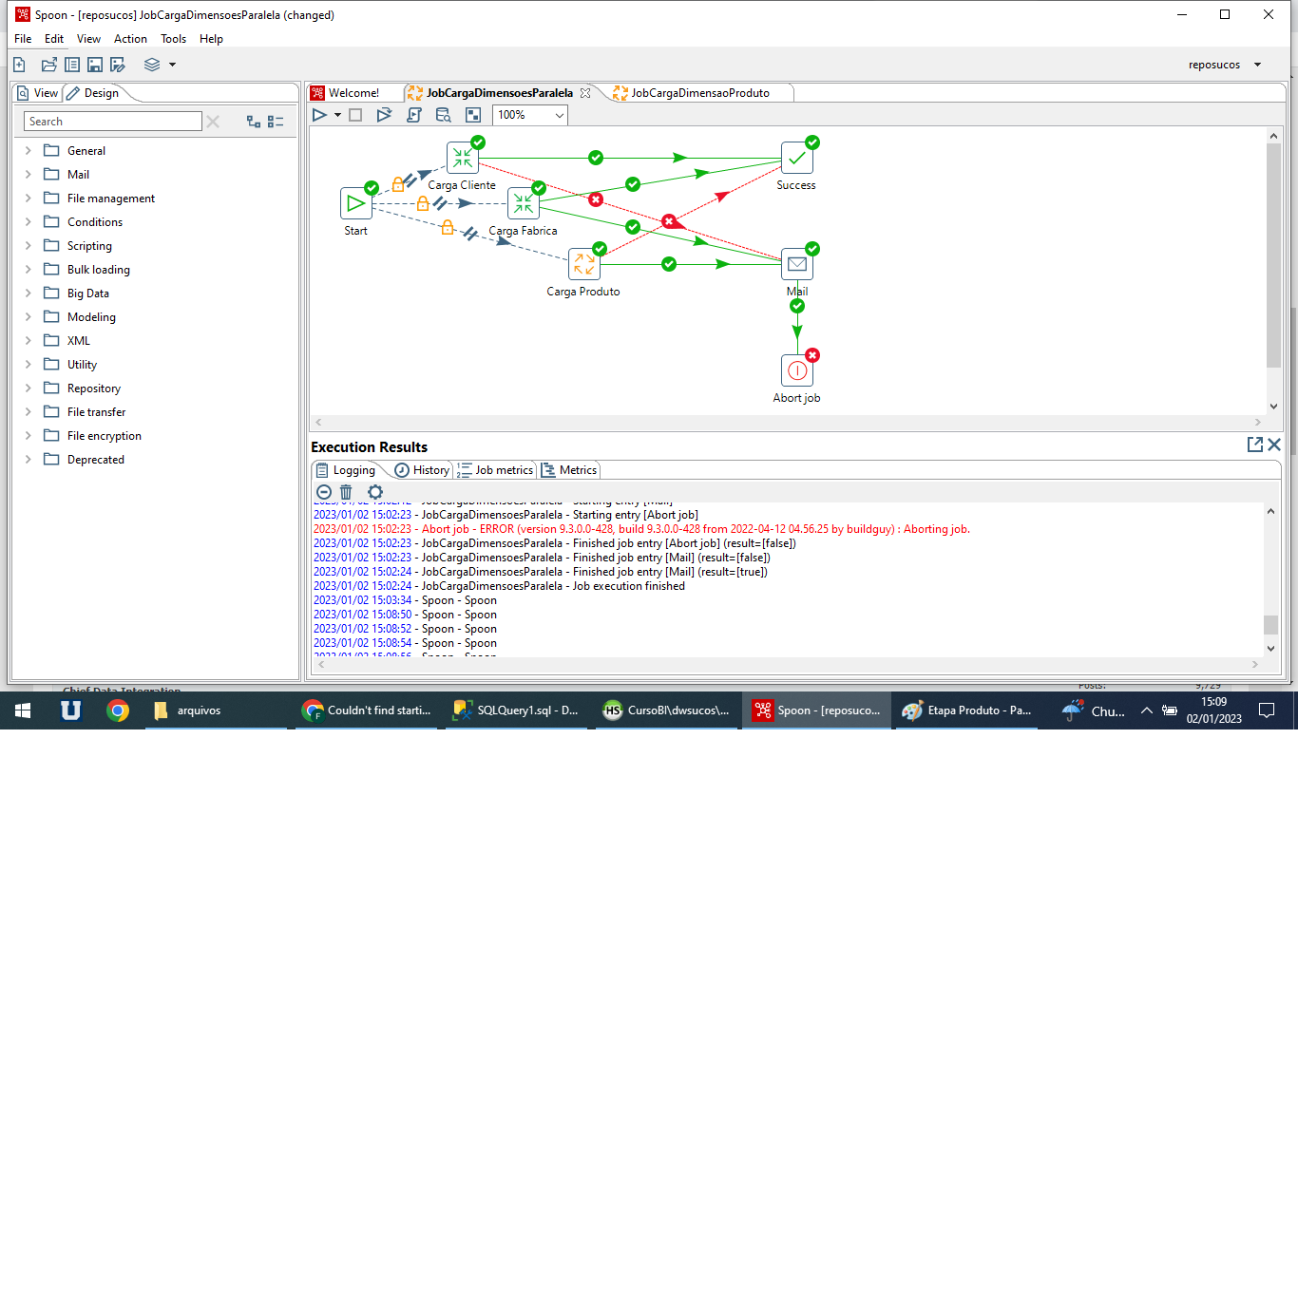
Task: Run the job with the play icon
Action: [319, 115]
